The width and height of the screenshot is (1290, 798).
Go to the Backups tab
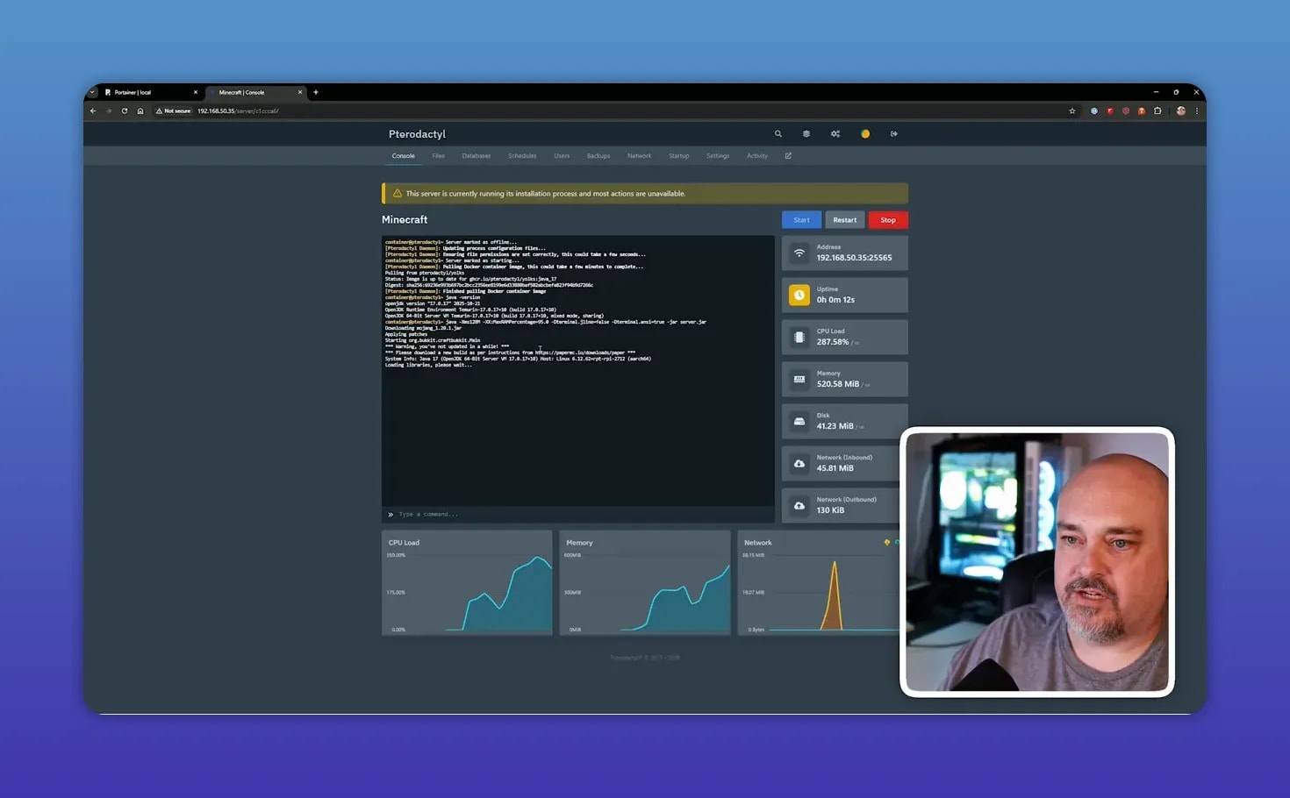coord(598,156)
